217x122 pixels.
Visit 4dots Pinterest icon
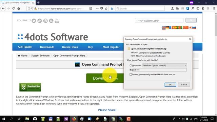pyautogui.click(x=45, y=21)
